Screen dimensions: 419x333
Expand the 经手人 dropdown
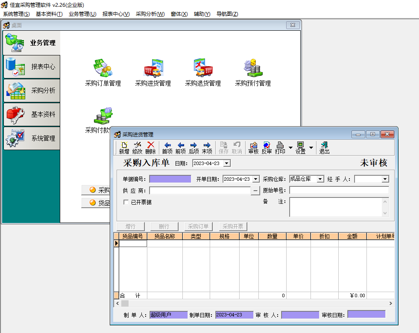pos(385,179)
